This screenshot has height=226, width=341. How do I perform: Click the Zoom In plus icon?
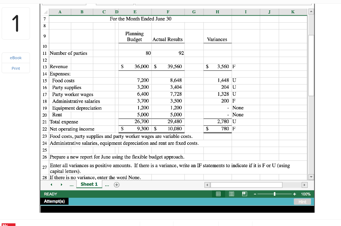[x=294, y=194]
